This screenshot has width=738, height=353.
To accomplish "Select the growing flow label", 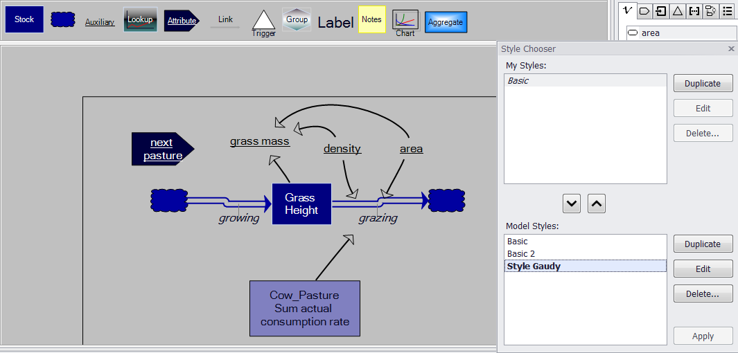I will 239,218.
